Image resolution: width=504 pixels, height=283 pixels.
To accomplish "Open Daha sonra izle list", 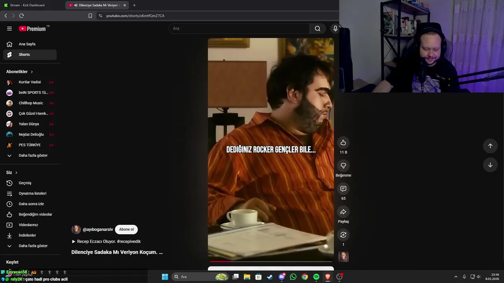I will pos(30,204).
